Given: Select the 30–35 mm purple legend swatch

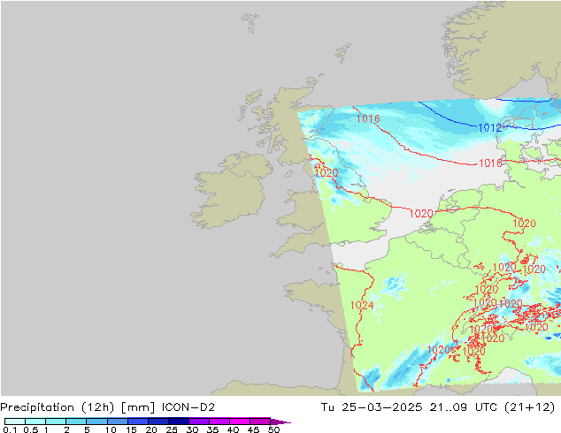Looking at the screenshot, I should point(198,422).
